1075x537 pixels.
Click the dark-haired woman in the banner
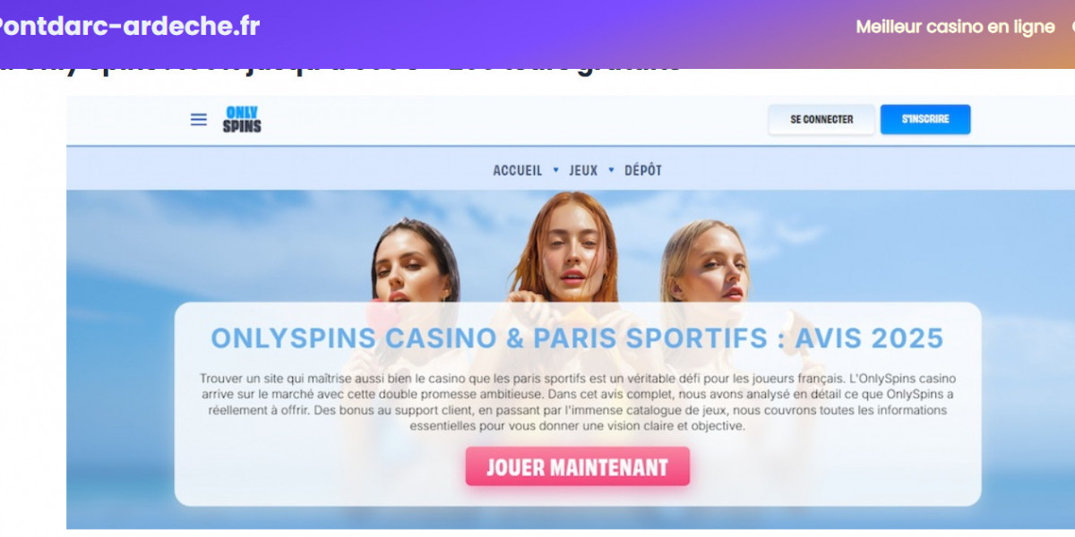[414, 262]
